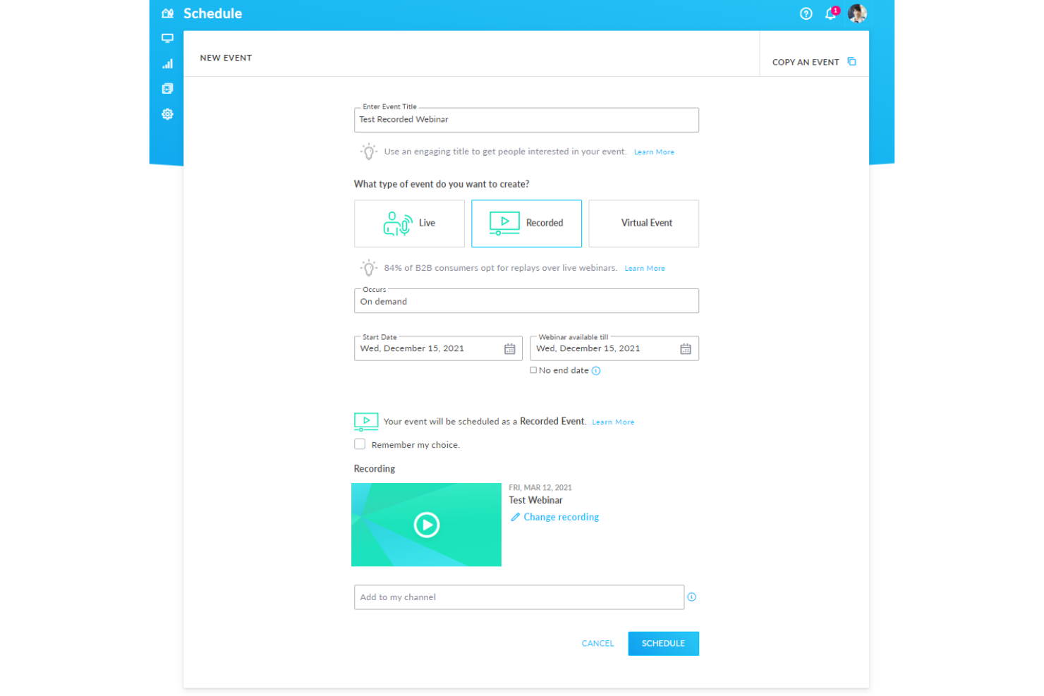
Task: Switch event type to Virtual Event
Action: (x=643, y=224)
